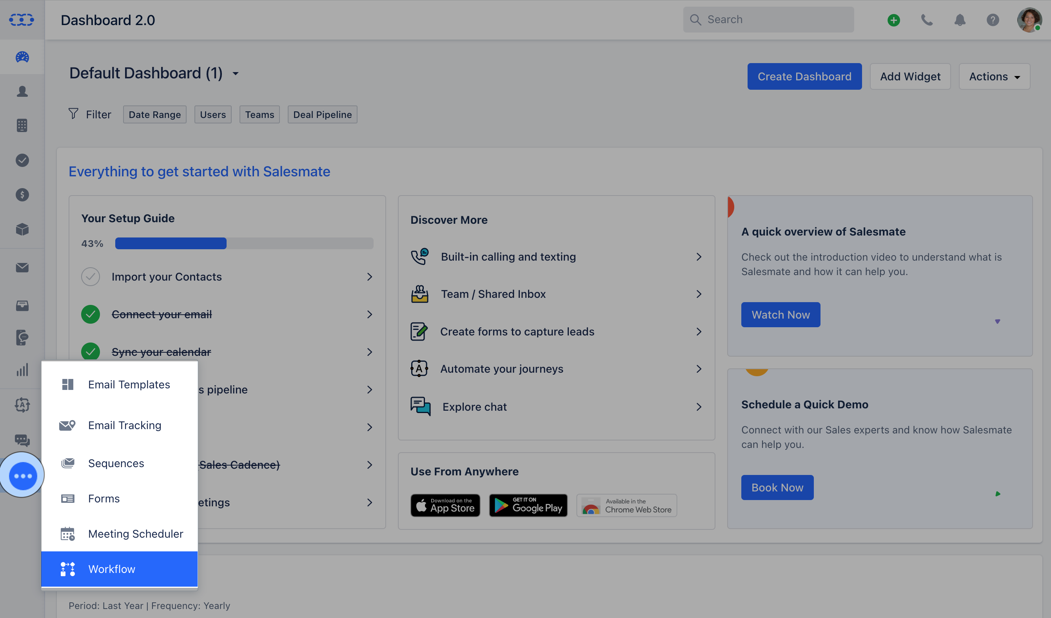Open the phone dialer icon

tap(927, 20)
